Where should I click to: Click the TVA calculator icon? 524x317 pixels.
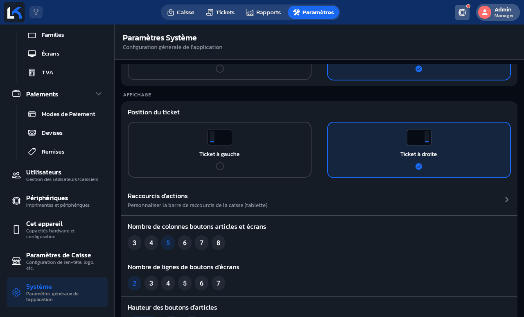tap(32, 72)
